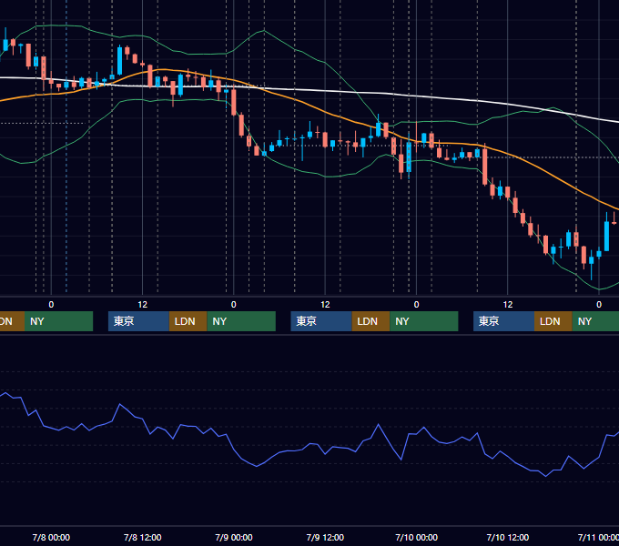
Task: Click the 東京 session block on 7/9
Action: point(321,321)
